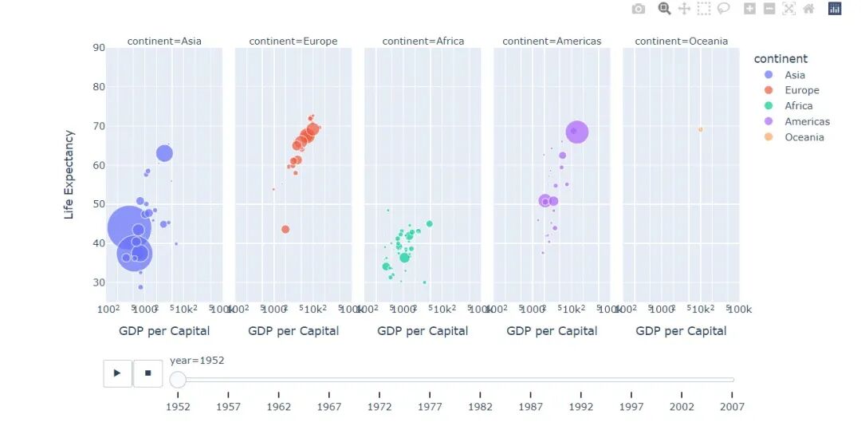861x426 pixels.
Task: Reset axes with home icon
Action: point(808,9)
